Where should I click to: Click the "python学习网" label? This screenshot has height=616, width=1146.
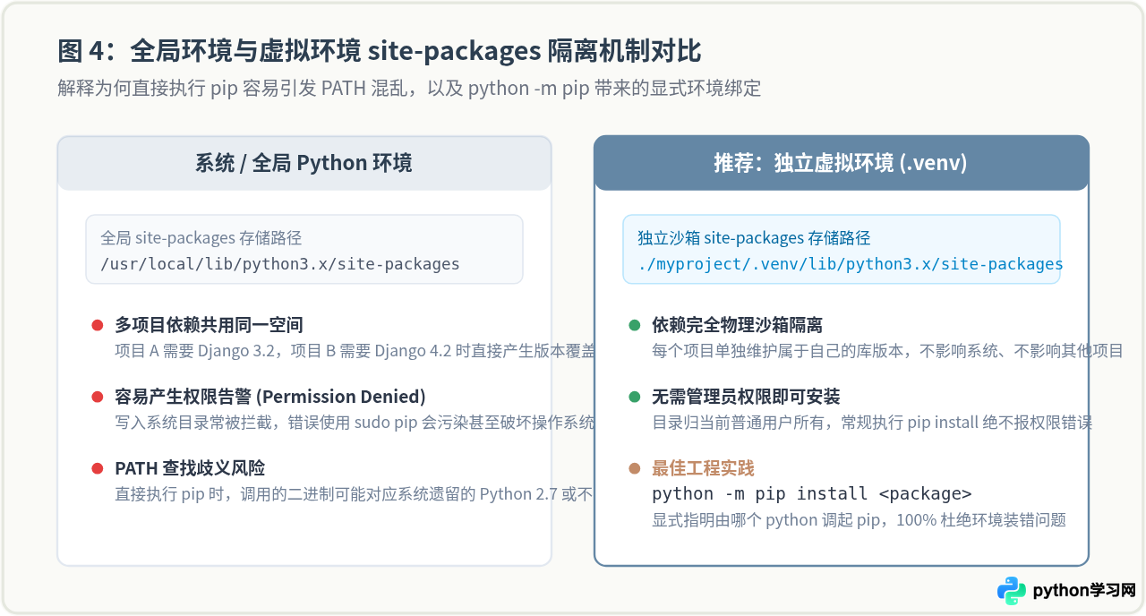tap(1084, 591)
